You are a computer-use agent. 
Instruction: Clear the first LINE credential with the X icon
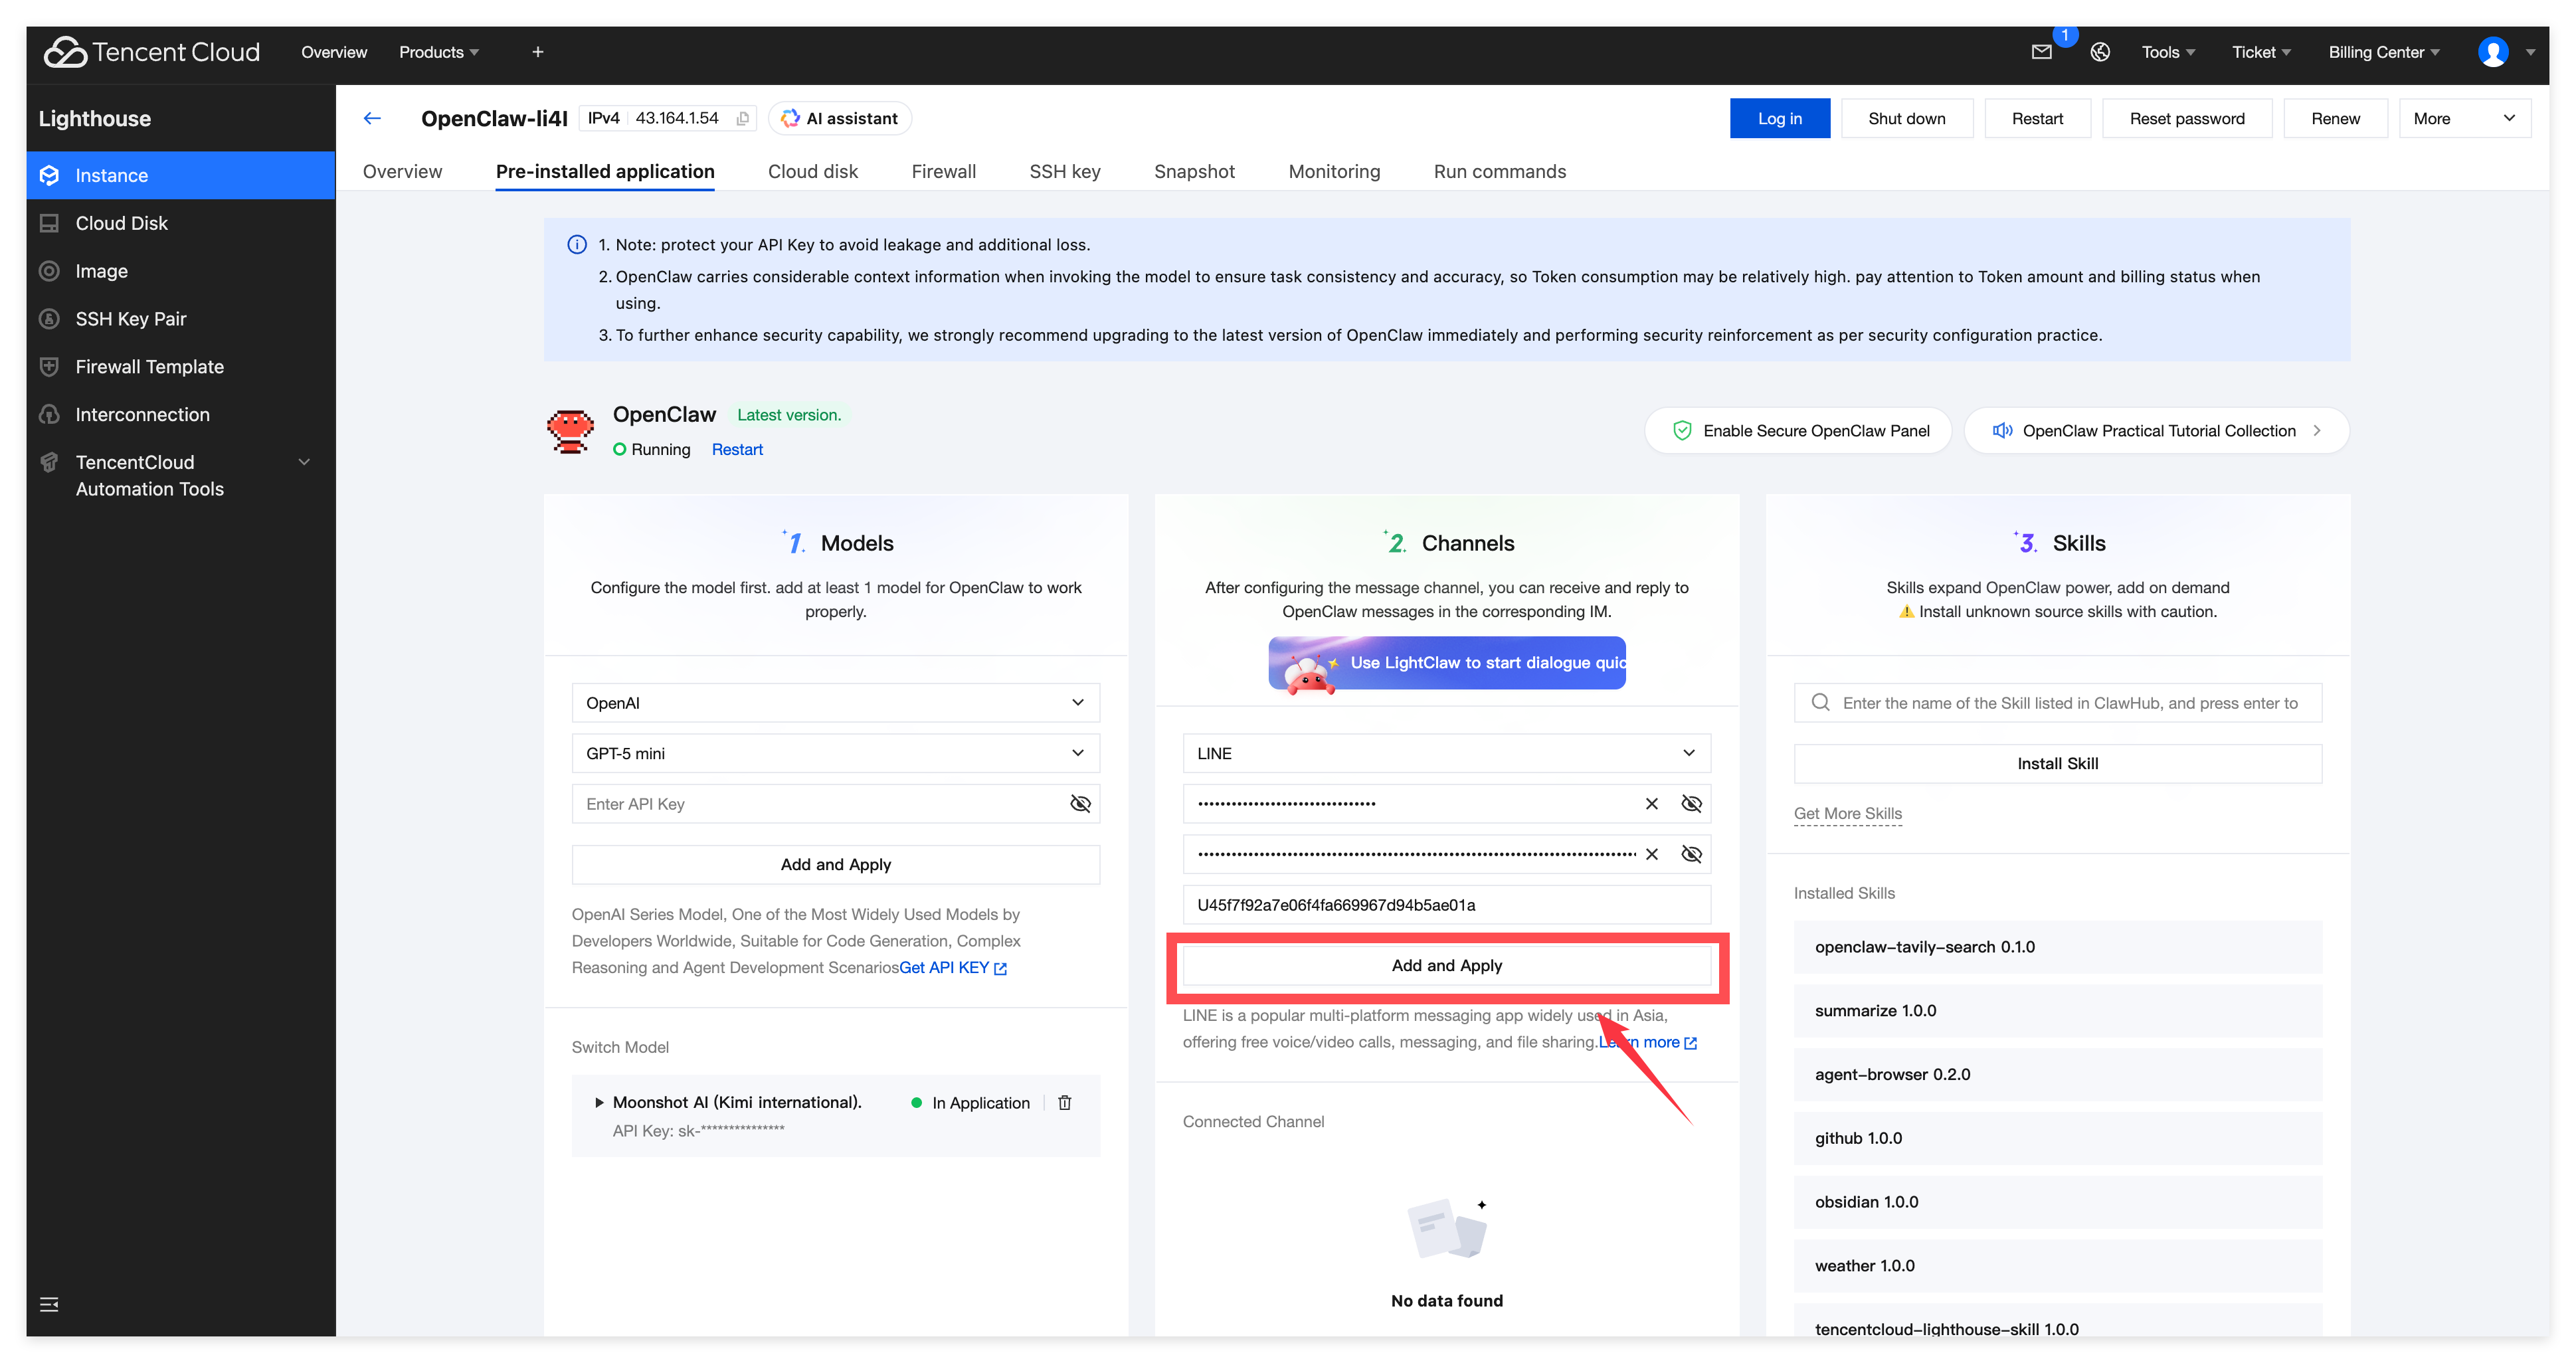point(1652,804)
